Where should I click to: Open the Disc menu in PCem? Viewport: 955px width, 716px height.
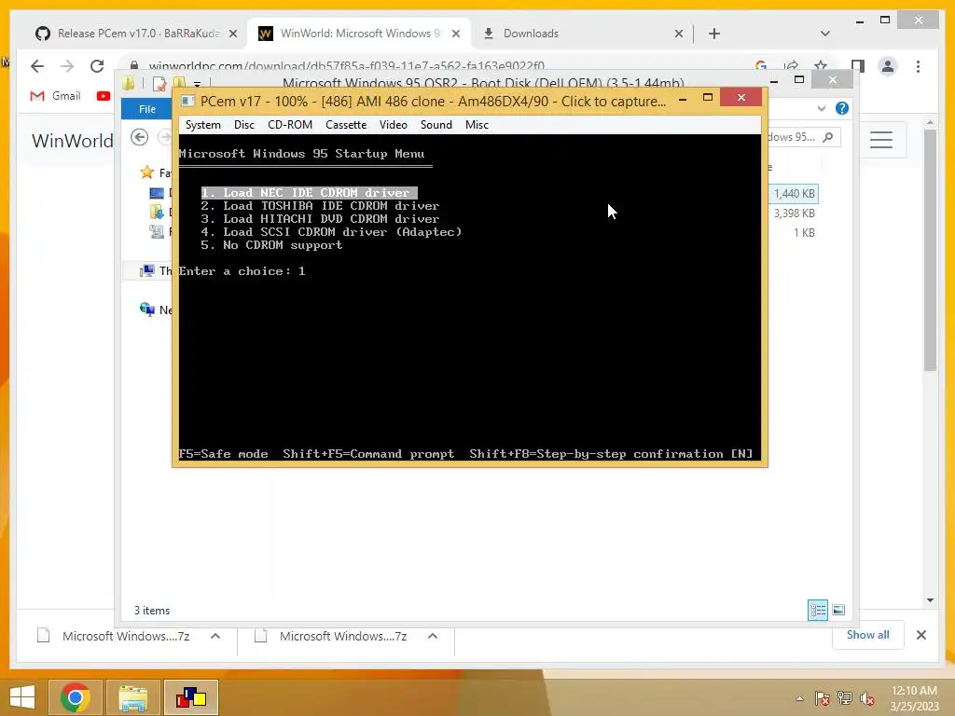243,125
